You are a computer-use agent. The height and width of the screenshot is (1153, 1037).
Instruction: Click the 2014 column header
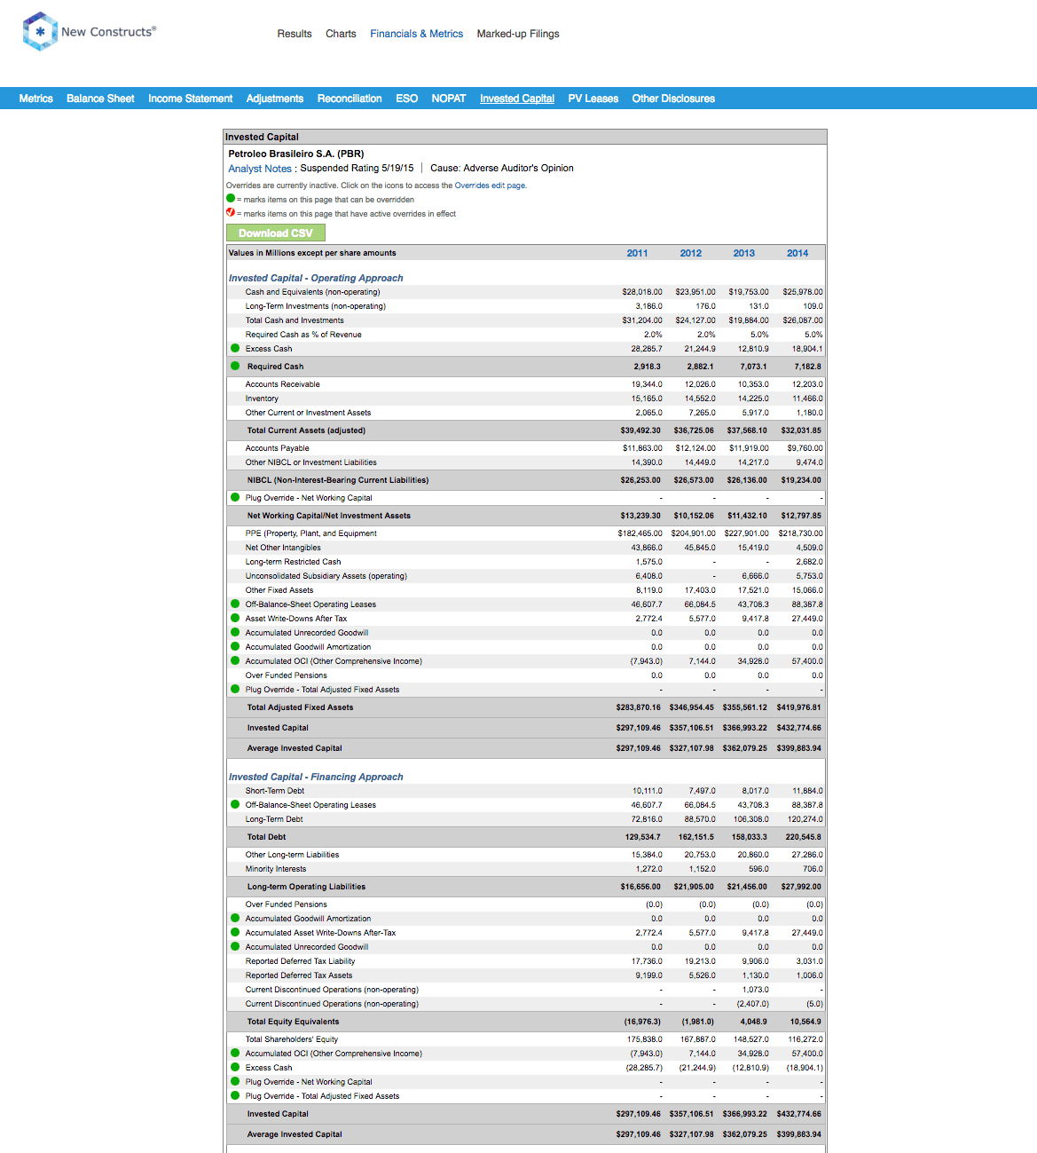[797, 253]
